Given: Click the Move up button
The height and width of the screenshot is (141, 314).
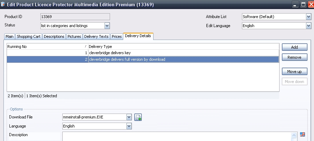Looking at the screenshot, I should pos(294,72).
